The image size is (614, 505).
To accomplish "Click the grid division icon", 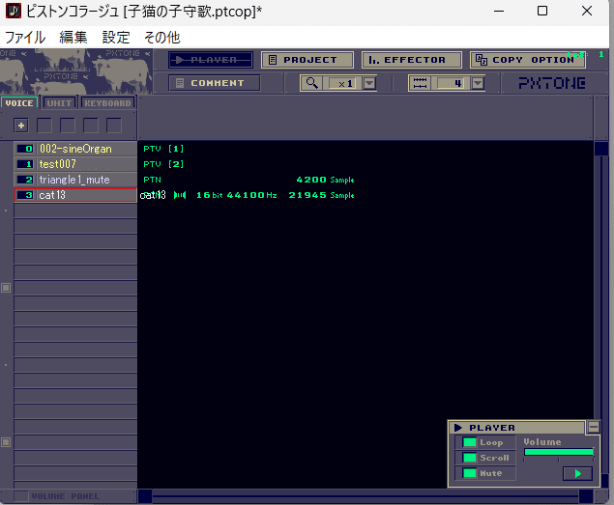I will 420,83.
